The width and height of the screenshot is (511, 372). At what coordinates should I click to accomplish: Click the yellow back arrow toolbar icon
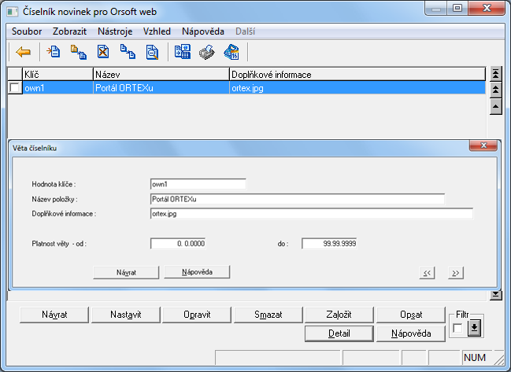[23, 53]
